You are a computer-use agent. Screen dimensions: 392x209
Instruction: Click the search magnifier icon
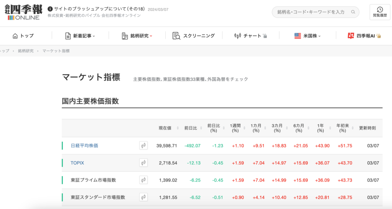(353, 12)
